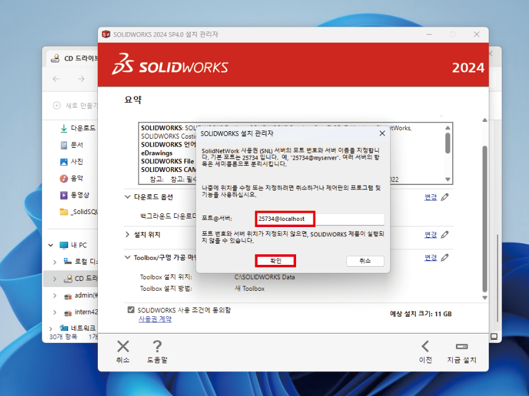
Task: Click pencil icon next to 설치 위치 변경
Action: (x=445, y=235)
